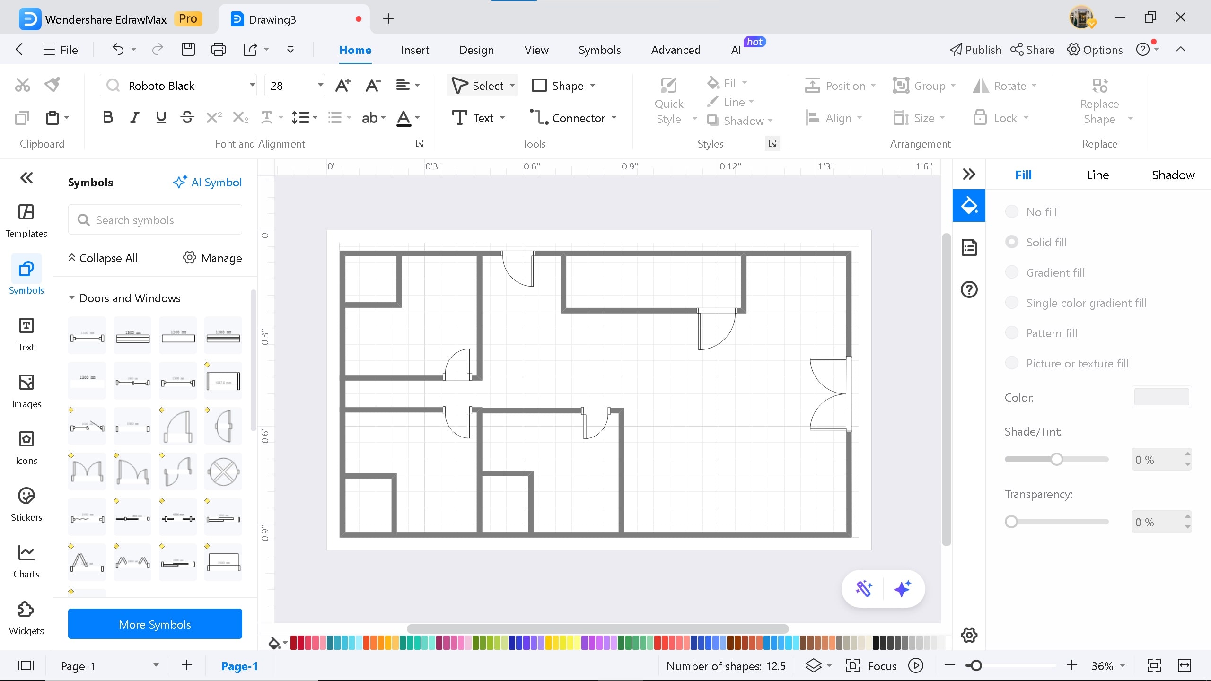Toggle Bold formatting
The height and width of the screenshot is (681, 1211).
[108, 117]
